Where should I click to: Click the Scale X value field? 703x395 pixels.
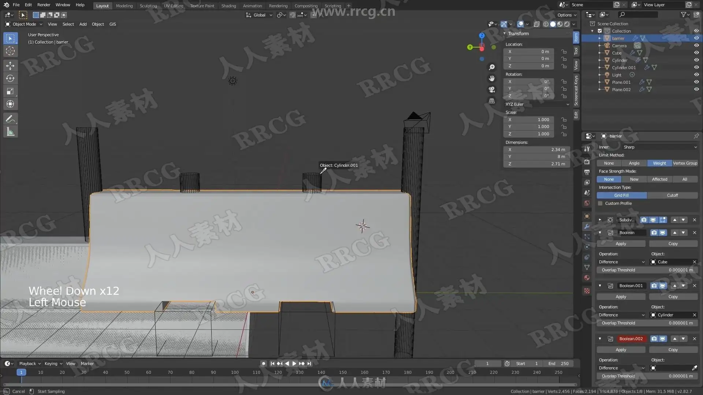click(x=529, y=120)
